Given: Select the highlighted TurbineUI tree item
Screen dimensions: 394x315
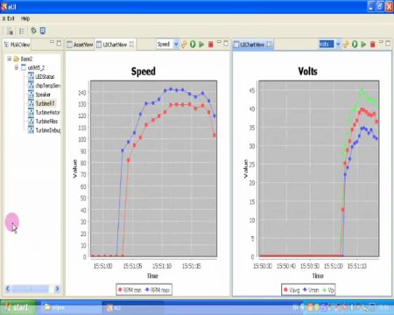Looking at the screenshot, I should (45, 103).
